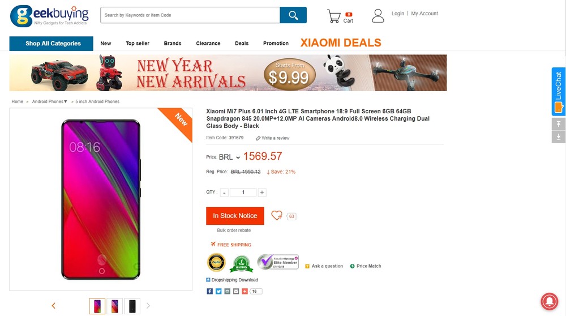Jump to top with the arrow button

[558, 124]
